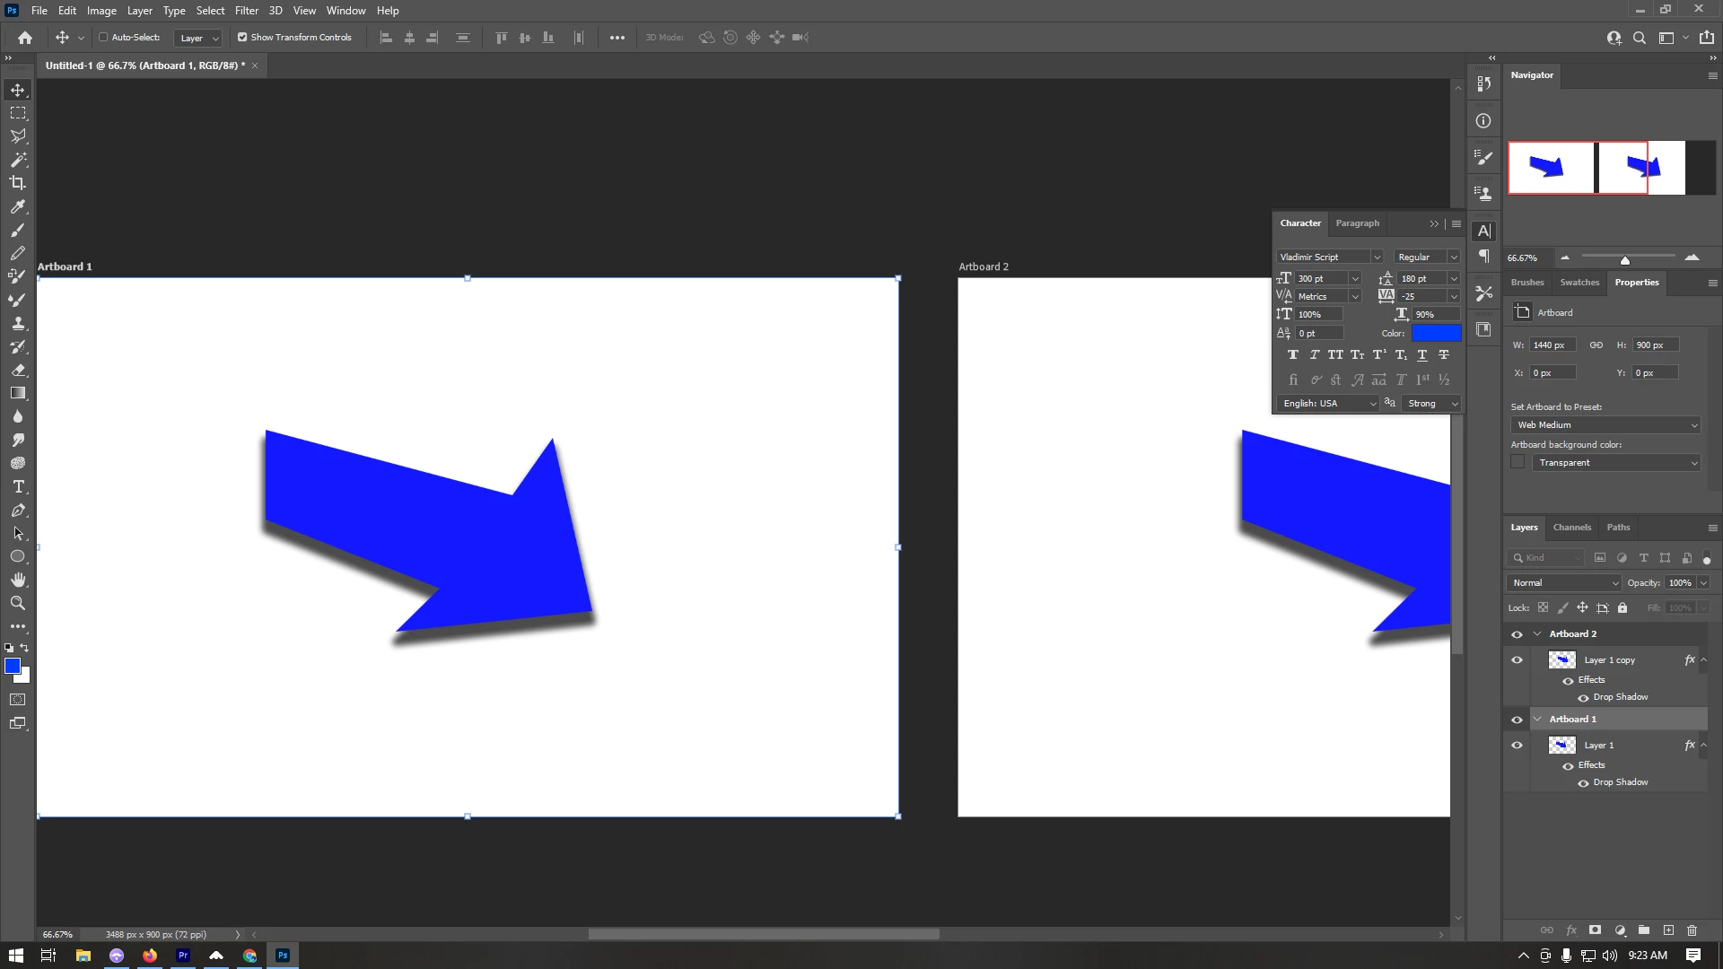This screenshot has width=1723, height=969.
Task: Select the Crop tool
Action: click(18, 183)
